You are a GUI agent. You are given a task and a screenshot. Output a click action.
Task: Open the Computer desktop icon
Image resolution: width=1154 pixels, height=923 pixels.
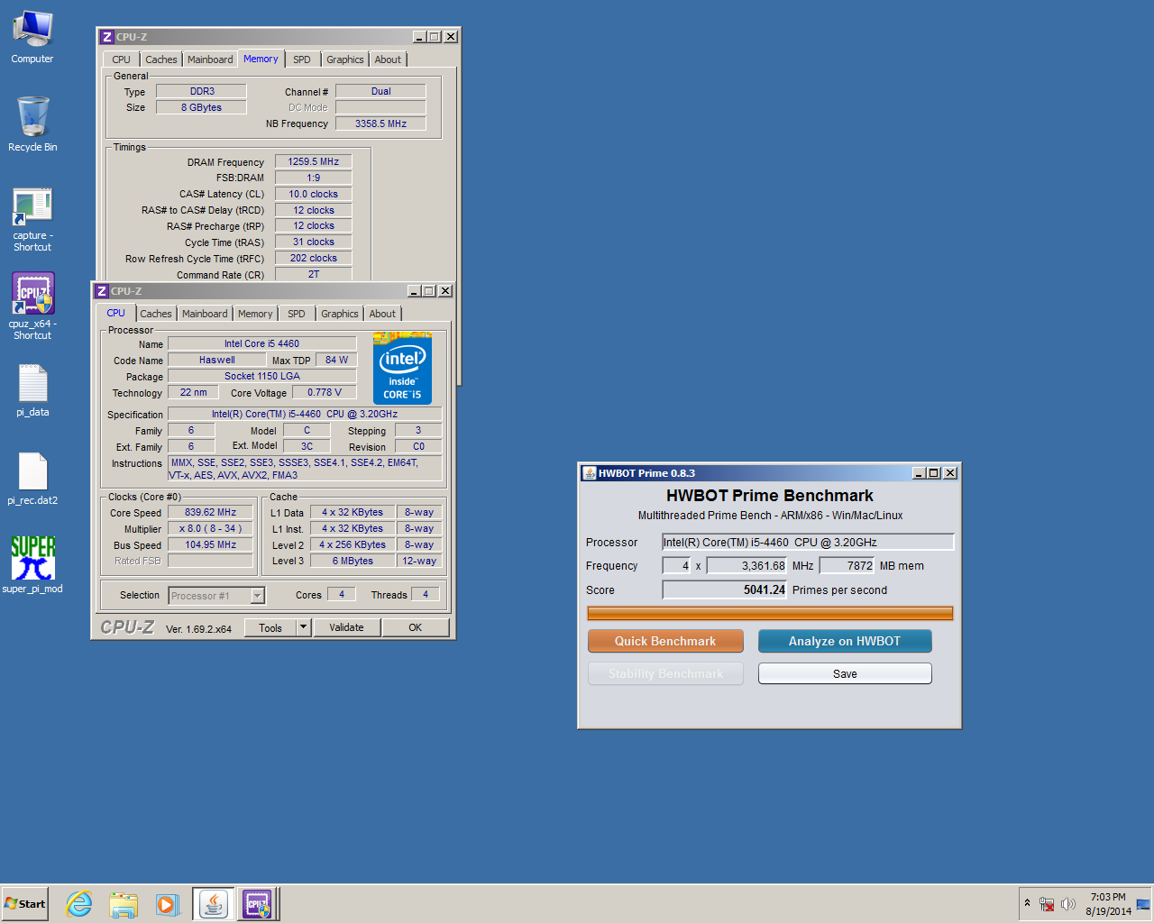(x=32, y=36)
